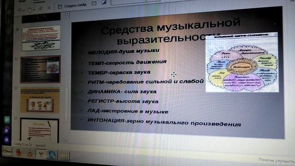Click the format painter brush icon
Screen dimensions: 295x166
click(x=40, y=8)
